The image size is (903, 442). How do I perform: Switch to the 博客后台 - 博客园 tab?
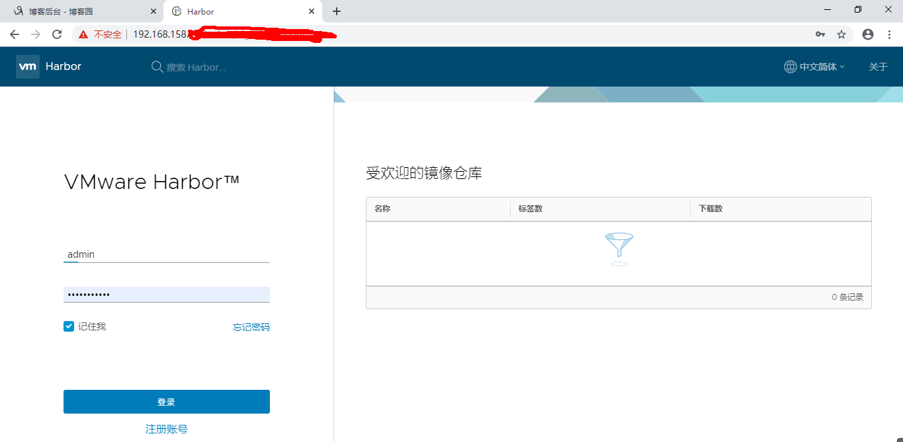(82, 11)
